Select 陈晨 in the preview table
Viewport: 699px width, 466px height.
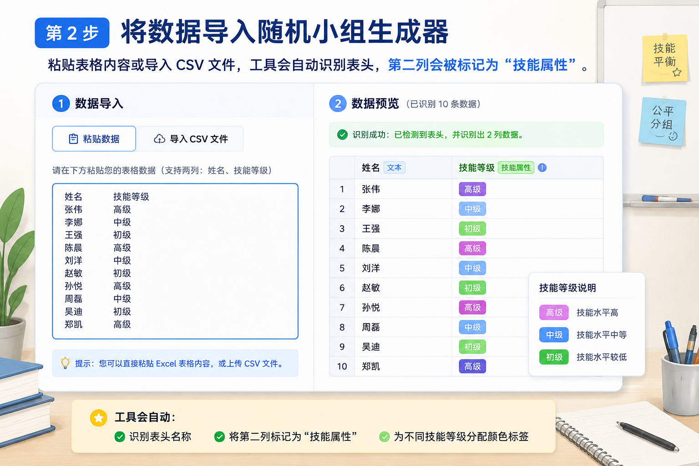(x=371, y=248)
